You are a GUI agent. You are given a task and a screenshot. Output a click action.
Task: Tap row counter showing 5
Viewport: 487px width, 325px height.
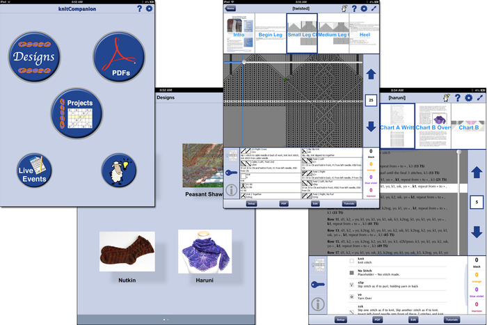[477, 203]
